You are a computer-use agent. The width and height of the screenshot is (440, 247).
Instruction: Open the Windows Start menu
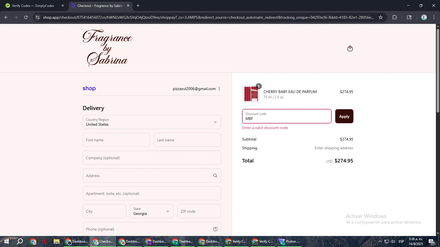tap(6, 241)
